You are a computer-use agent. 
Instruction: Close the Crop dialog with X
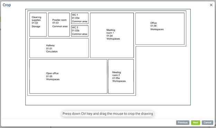click(211, 5)
